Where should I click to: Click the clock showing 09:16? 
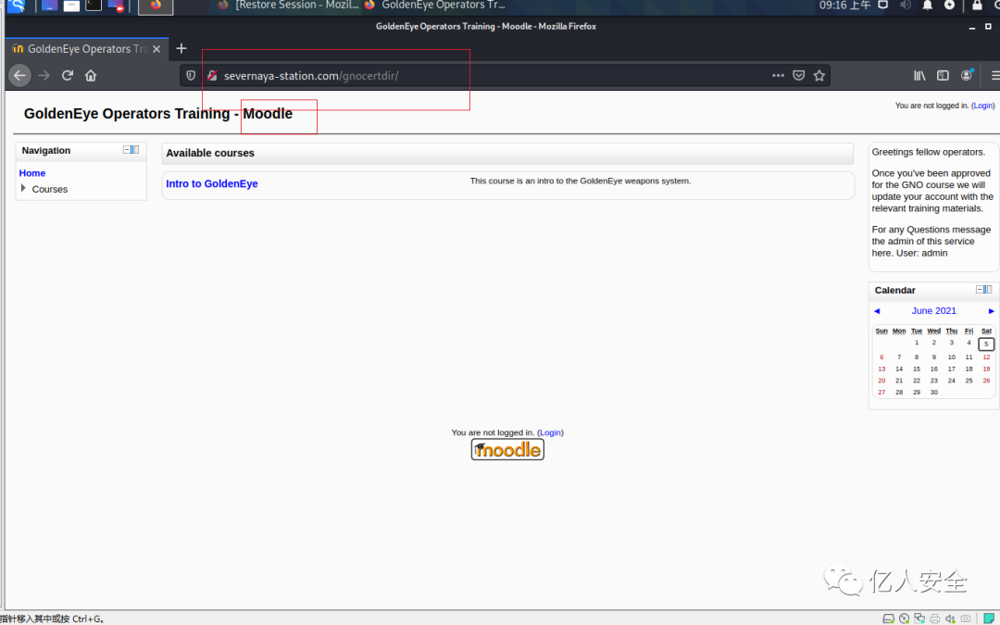coord(844,6)
